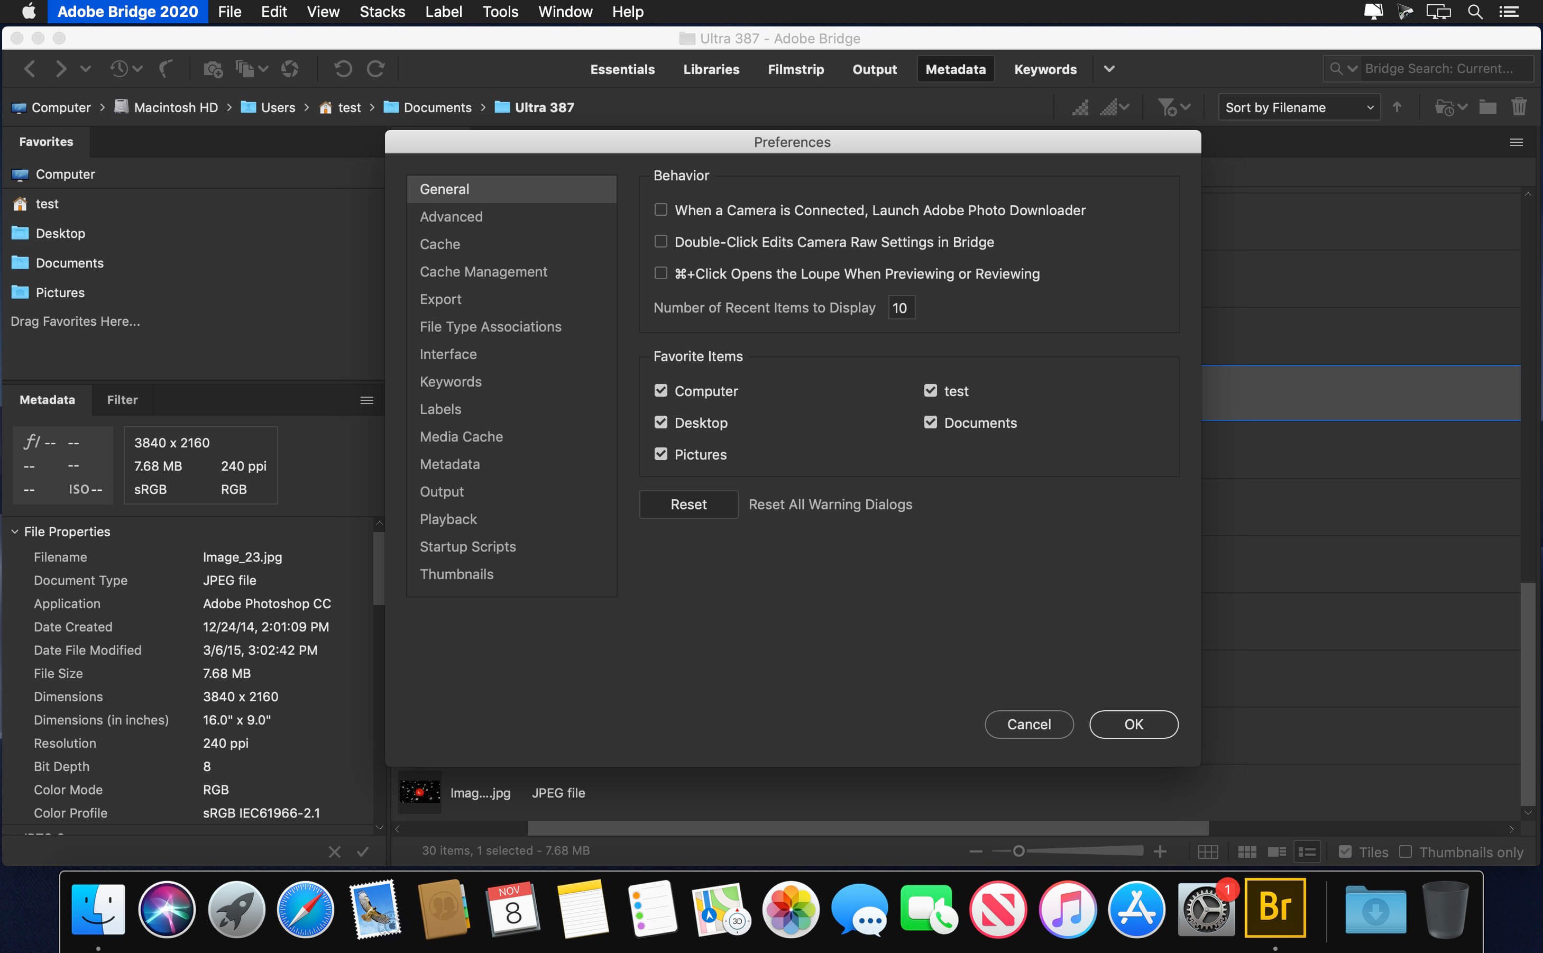Viewport: 1543px width, 953px height.
Task: Click Reset All Warning Dialogs button
Action: (829, 503)
